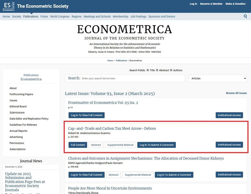Click author names Robert M. Anderson|Haosui Duanmu
This screenshot has height=194, width=251.
pos(89,133)
